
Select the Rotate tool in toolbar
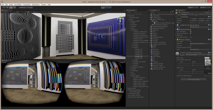[11, 7]
